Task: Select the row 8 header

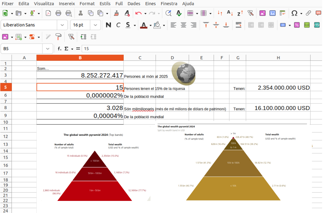Action: pos(6,108)
